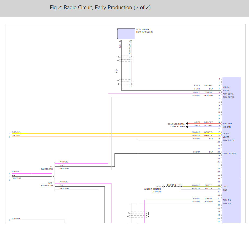This screenshot has height=225, width=249.
Task: Click the arrowhead on the BLU/RED CAN wire
Action: (x=187, y=127)
